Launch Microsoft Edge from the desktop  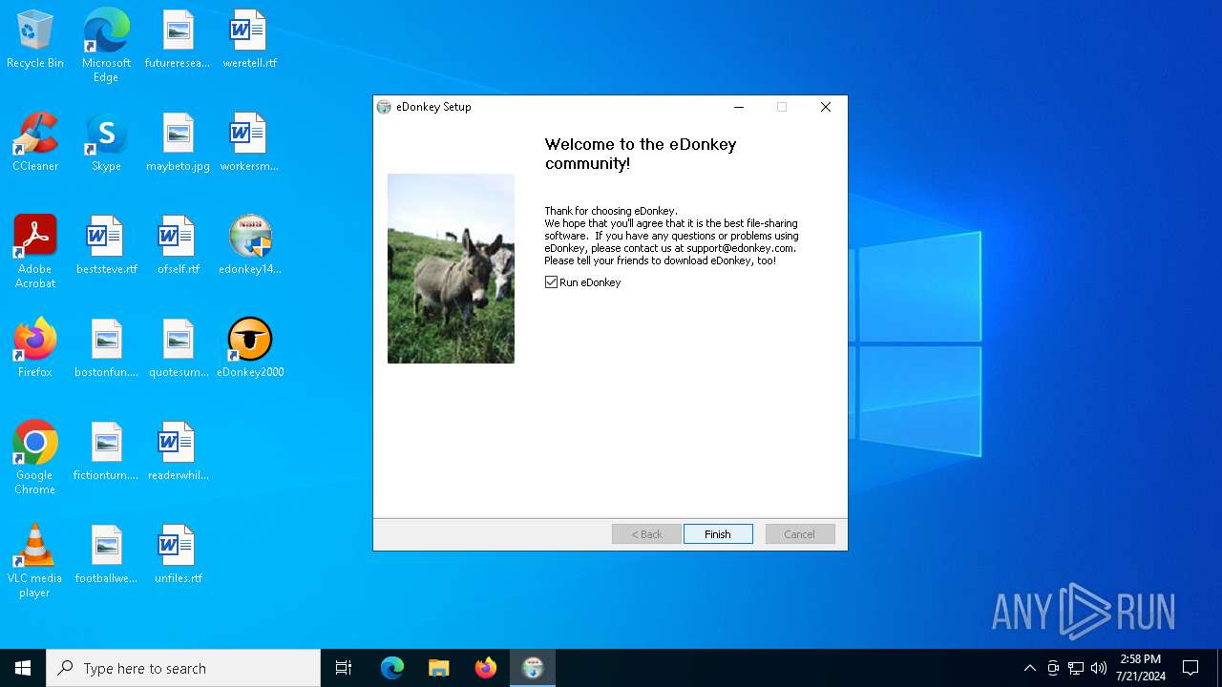pyautogui.click(x=106, y=46)
